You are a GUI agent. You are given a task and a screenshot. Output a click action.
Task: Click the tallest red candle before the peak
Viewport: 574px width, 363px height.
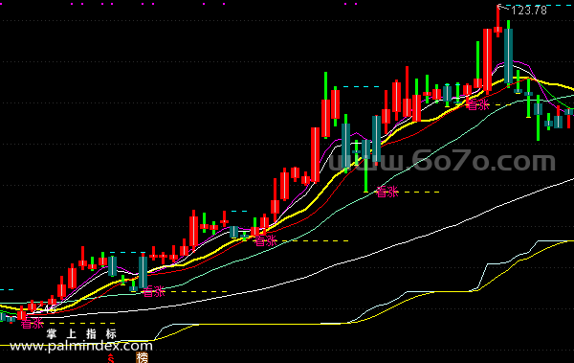click(x=487, y=60)
